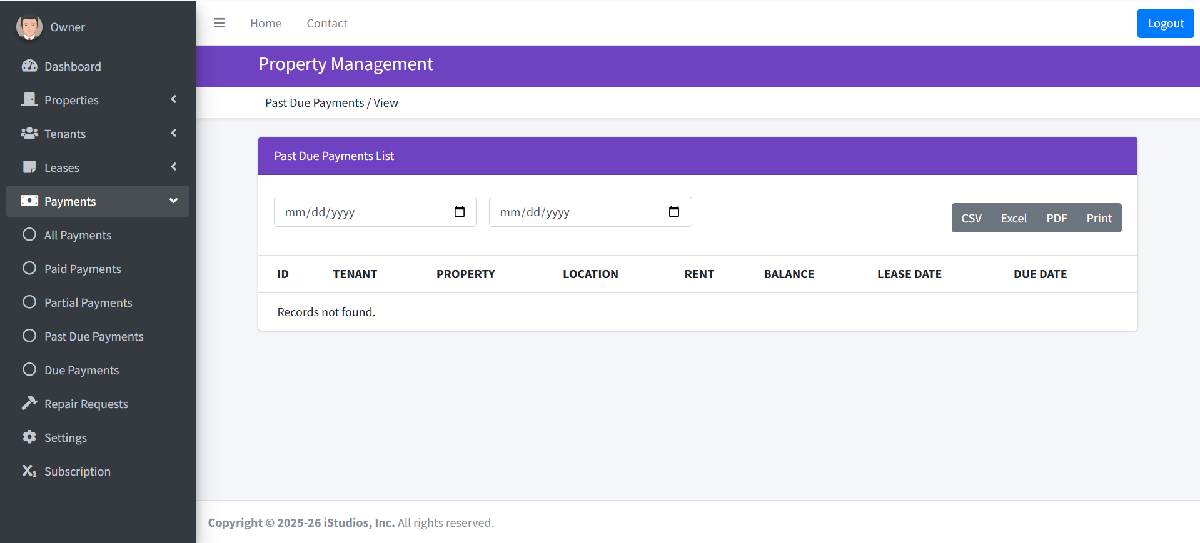This screenshot has height=543, width=1200.
Task: Open calendar picker on first date field
Action: pyautogui.click(x=460, y=212)
